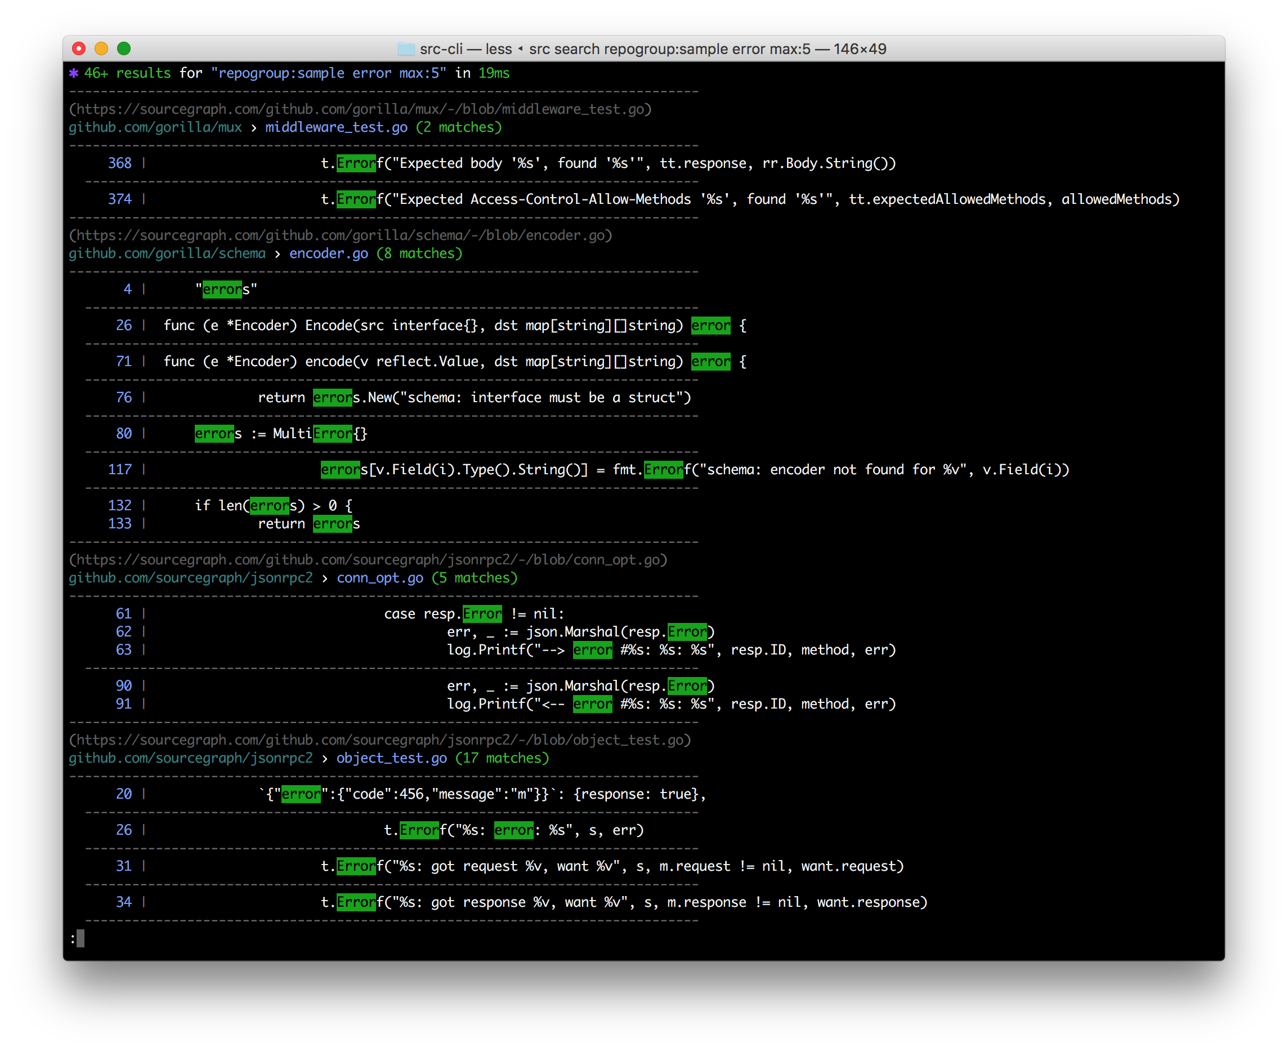Click the less prompt cursor at bottom
The height and width of the screenshot is (1051, 1288).
click(x=80, y=938)
